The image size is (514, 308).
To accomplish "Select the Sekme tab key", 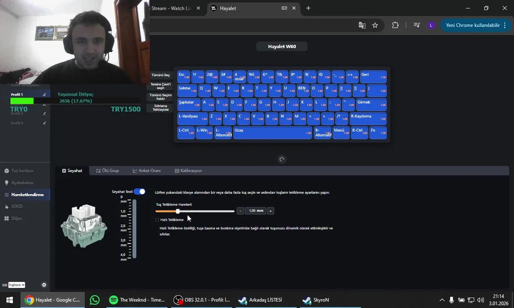I will (x=187, y=91).
